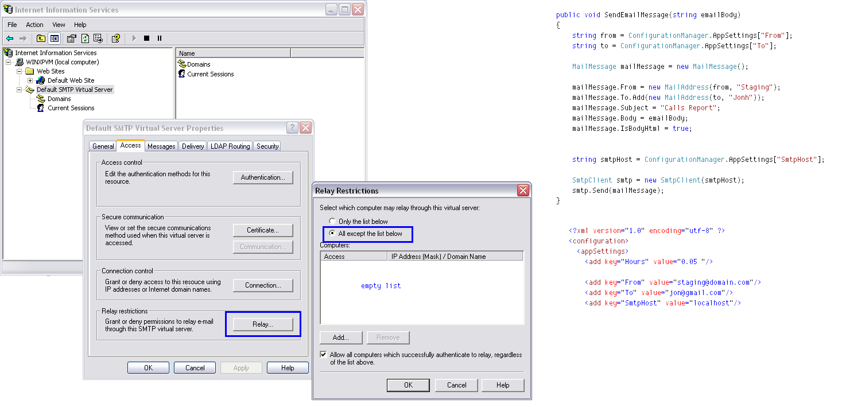Toggle the Show/Hide console tree icon
This screenshot has width=842, height=407.
click(54, 38)
